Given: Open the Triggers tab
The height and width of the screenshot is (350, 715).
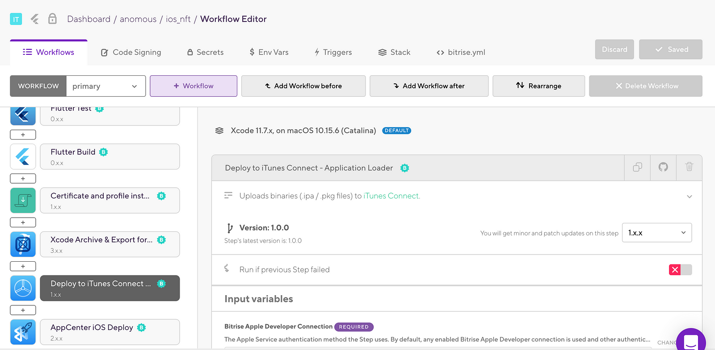Looking at the screenshot, I should [333, 52].
